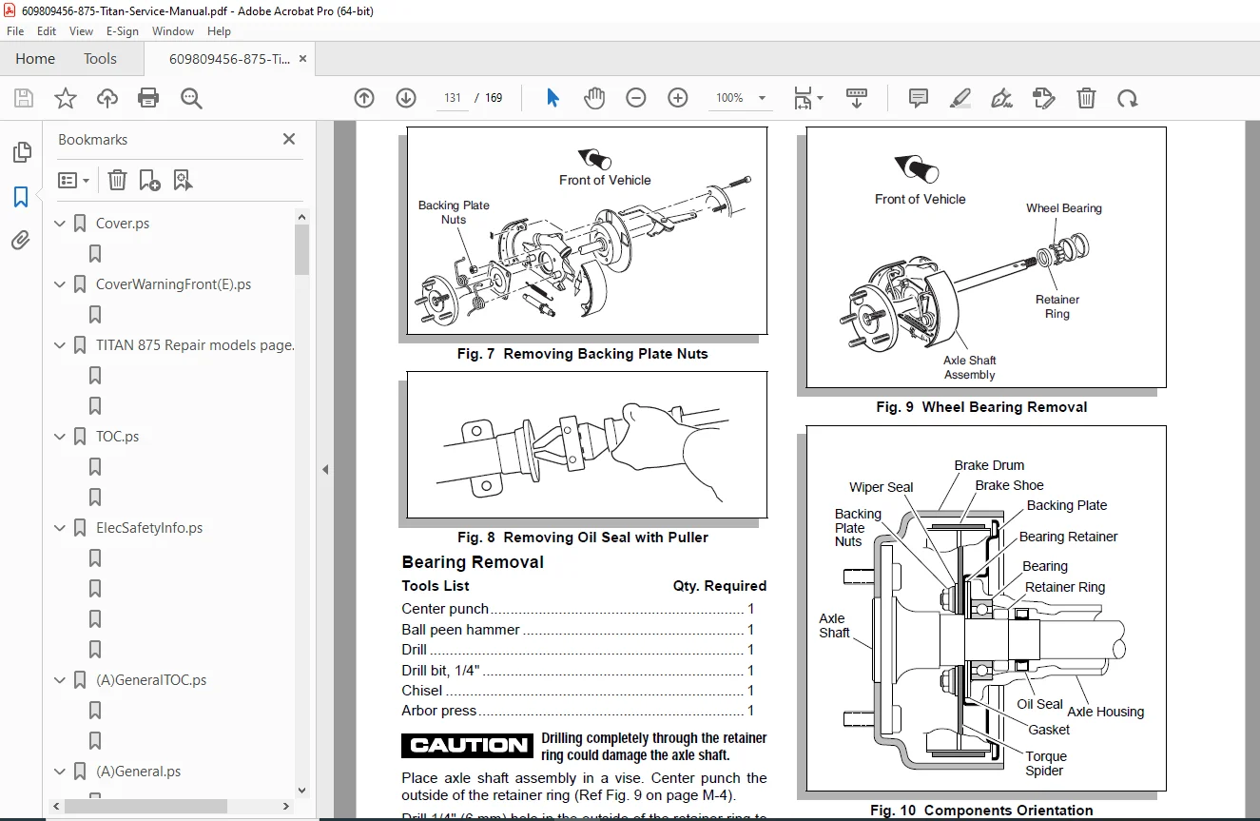The image size is (1260, 821).
Task: Open the E-Sign menu
Action: [x=123, y=31]
